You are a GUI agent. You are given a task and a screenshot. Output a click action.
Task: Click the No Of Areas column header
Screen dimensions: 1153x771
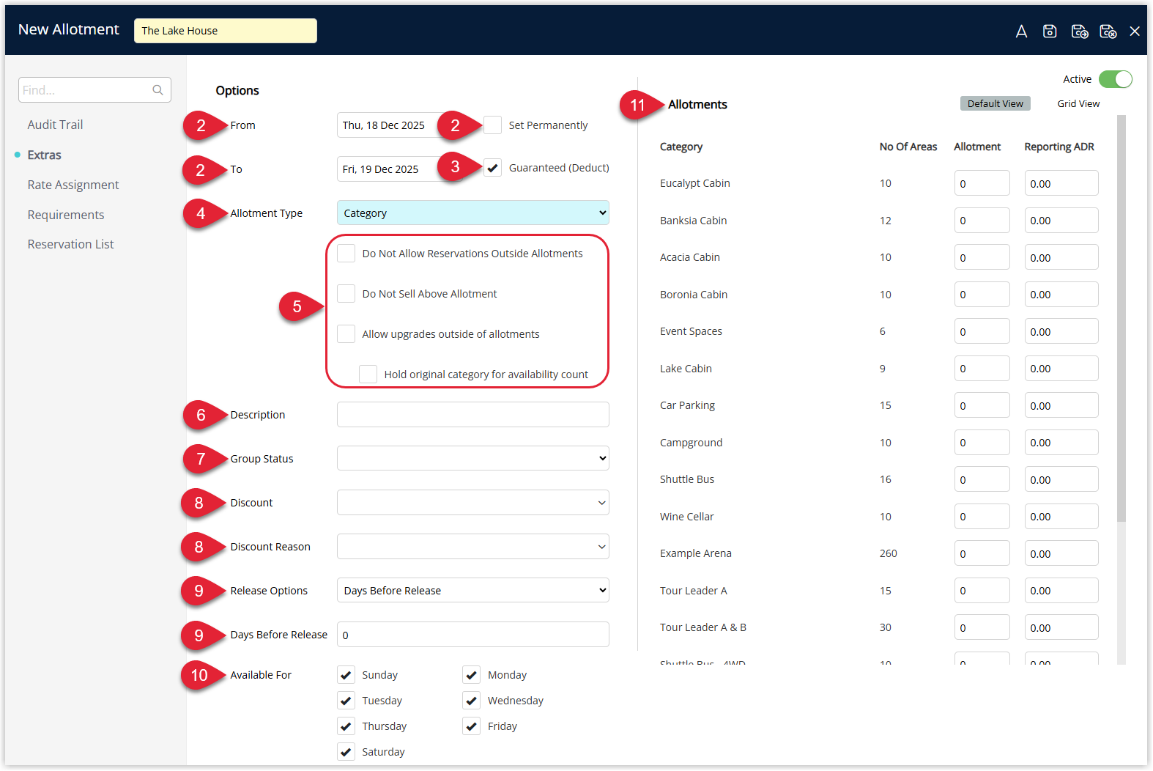point(908,147)
